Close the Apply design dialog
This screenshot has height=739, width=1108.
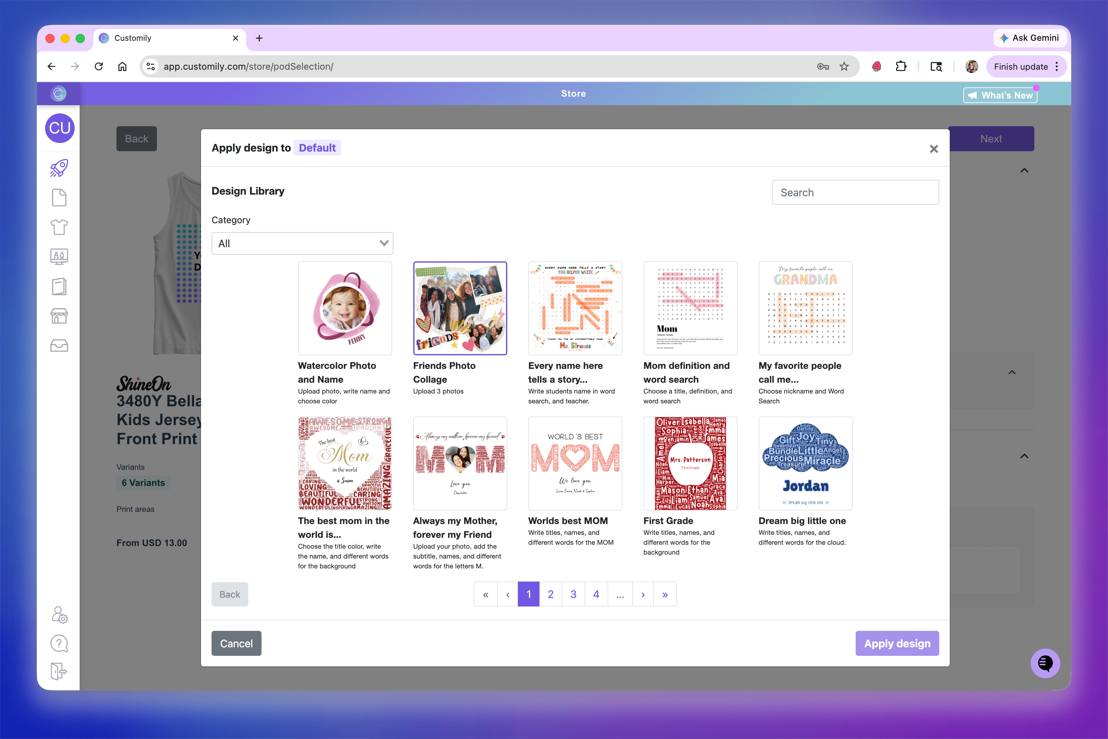[x=933, y=149]
